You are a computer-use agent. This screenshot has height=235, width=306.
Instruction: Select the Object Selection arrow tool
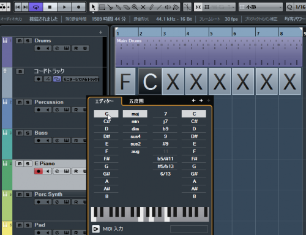coord(94,7)
